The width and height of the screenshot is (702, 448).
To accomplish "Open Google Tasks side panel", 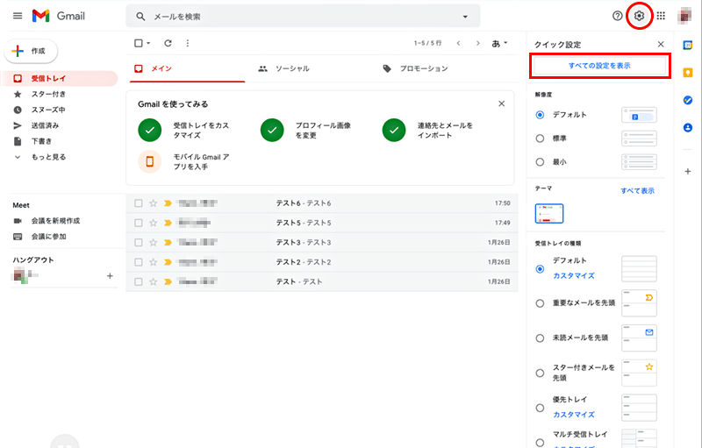I will point(688,100).
